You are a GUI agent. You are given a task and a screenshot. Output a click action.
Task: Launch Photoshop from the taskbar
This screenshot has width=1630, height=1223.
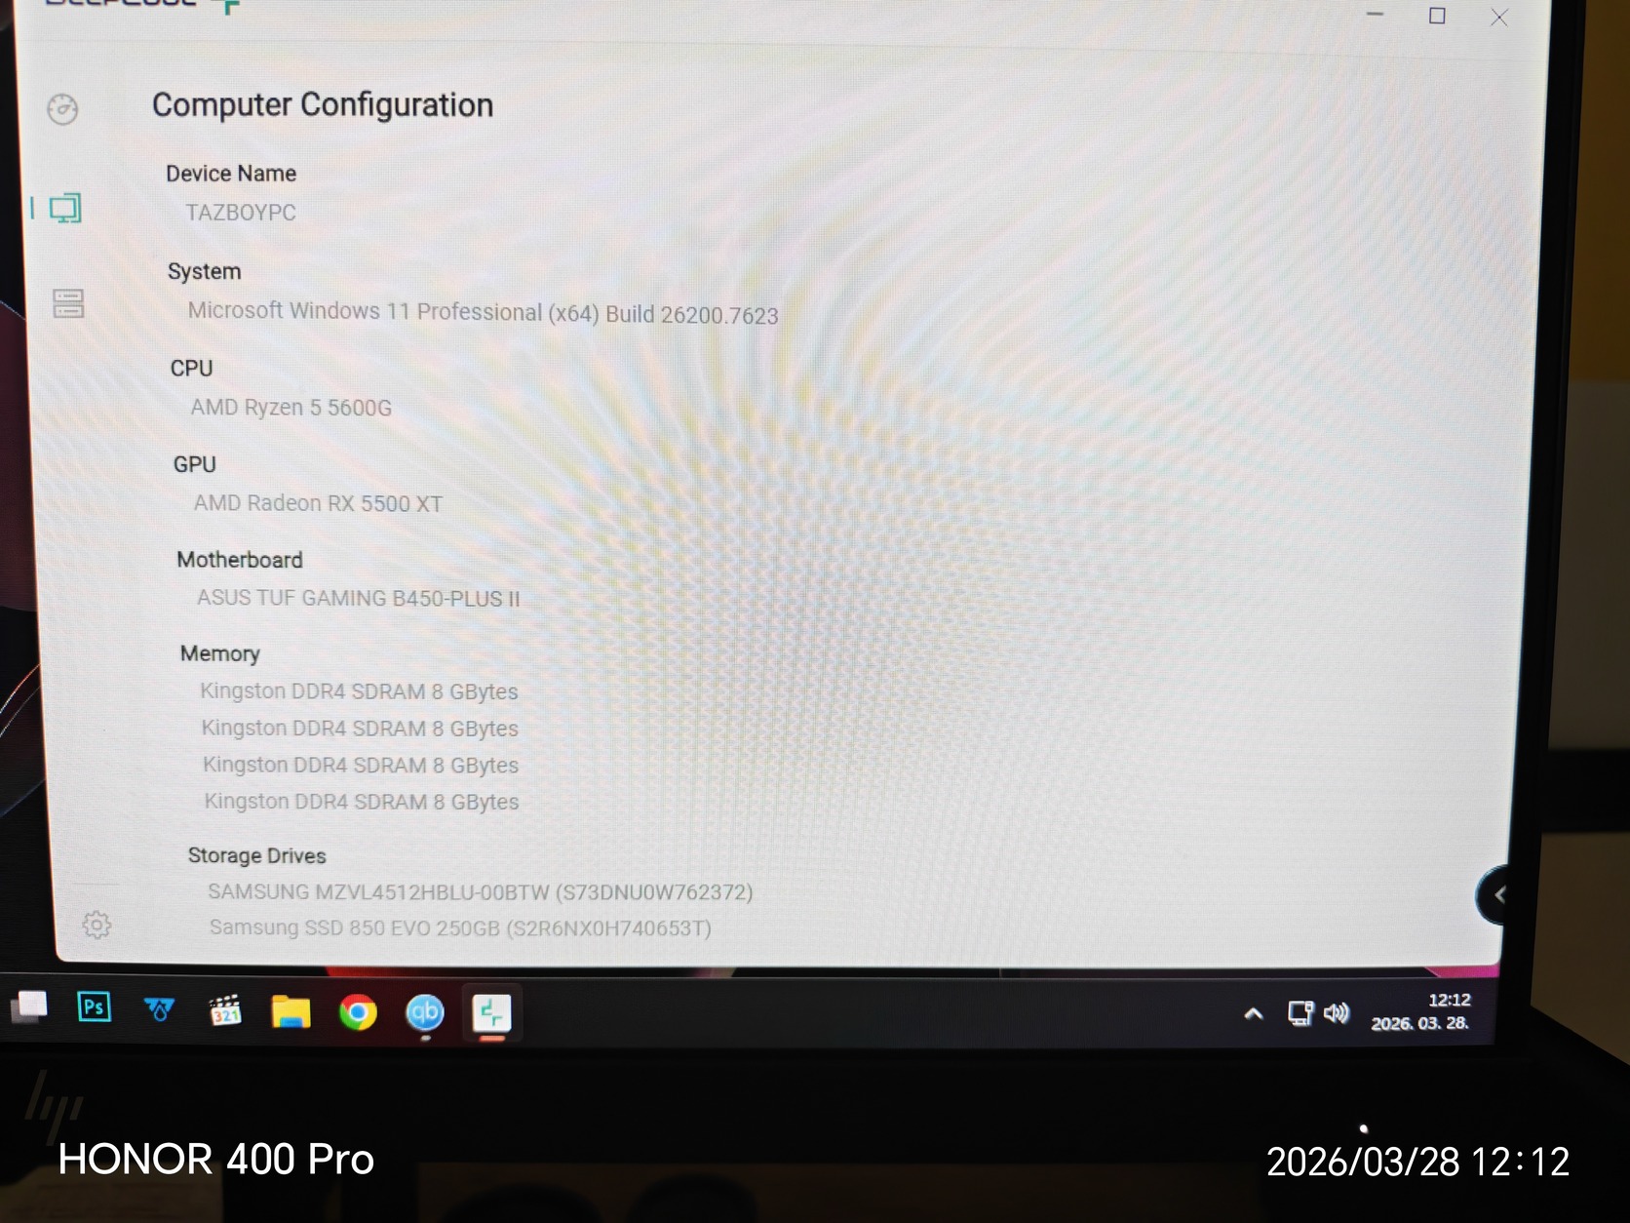pyautogui.click(x=95, y=1006)
